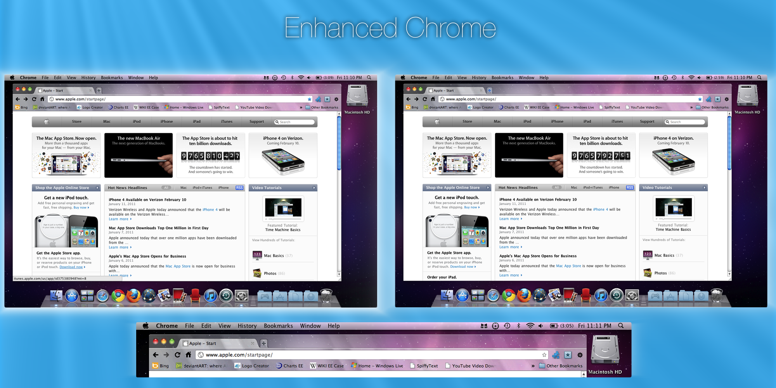This screenshot has height=388, width=776.
Task: Click Reload icon in left screenshot's Chrome toolbar
Action: [x=34, y=99]
